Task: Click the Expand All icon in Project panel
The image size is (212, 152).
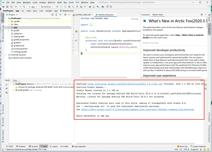Action: pos(56,15)
